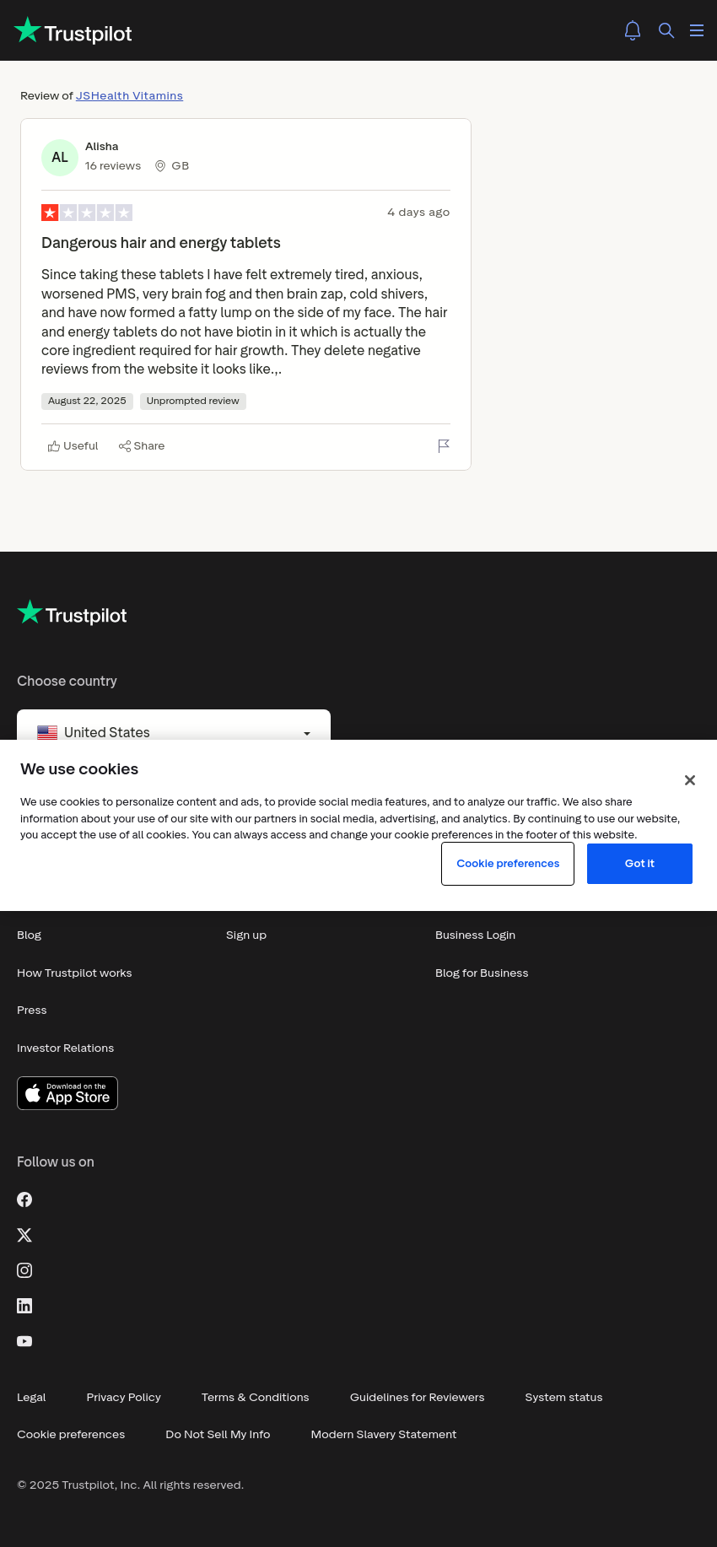
Task: Open Trustpilot Instagram icon
Action: pyautogui.click(x=24, y=1270)
